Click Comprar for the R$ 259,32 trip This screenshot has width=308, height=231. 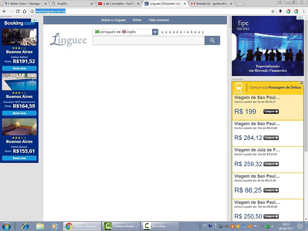click(271, 164)
